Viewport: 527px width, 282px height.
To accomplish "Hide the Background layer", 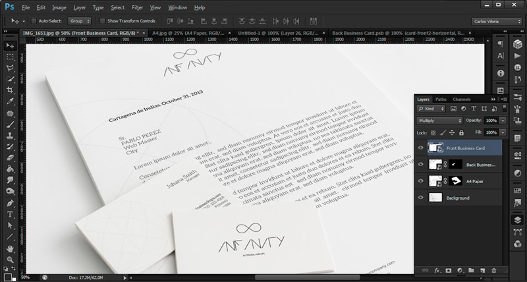I will coord(420,198).
